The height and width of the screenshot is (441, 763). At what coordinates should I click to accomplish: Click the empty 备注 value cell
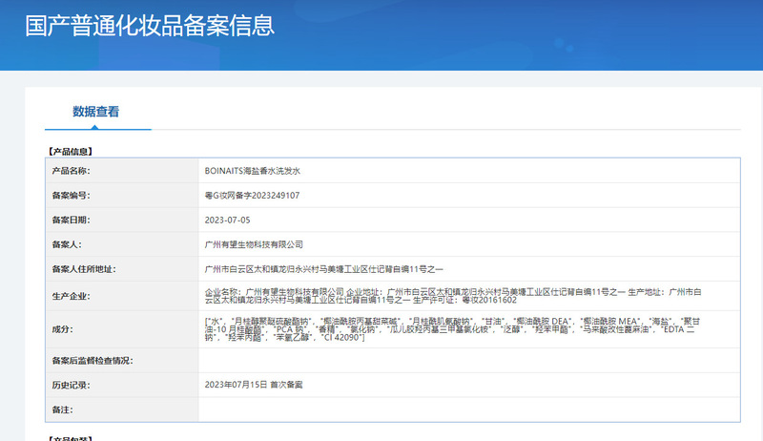tap(469, 409)
